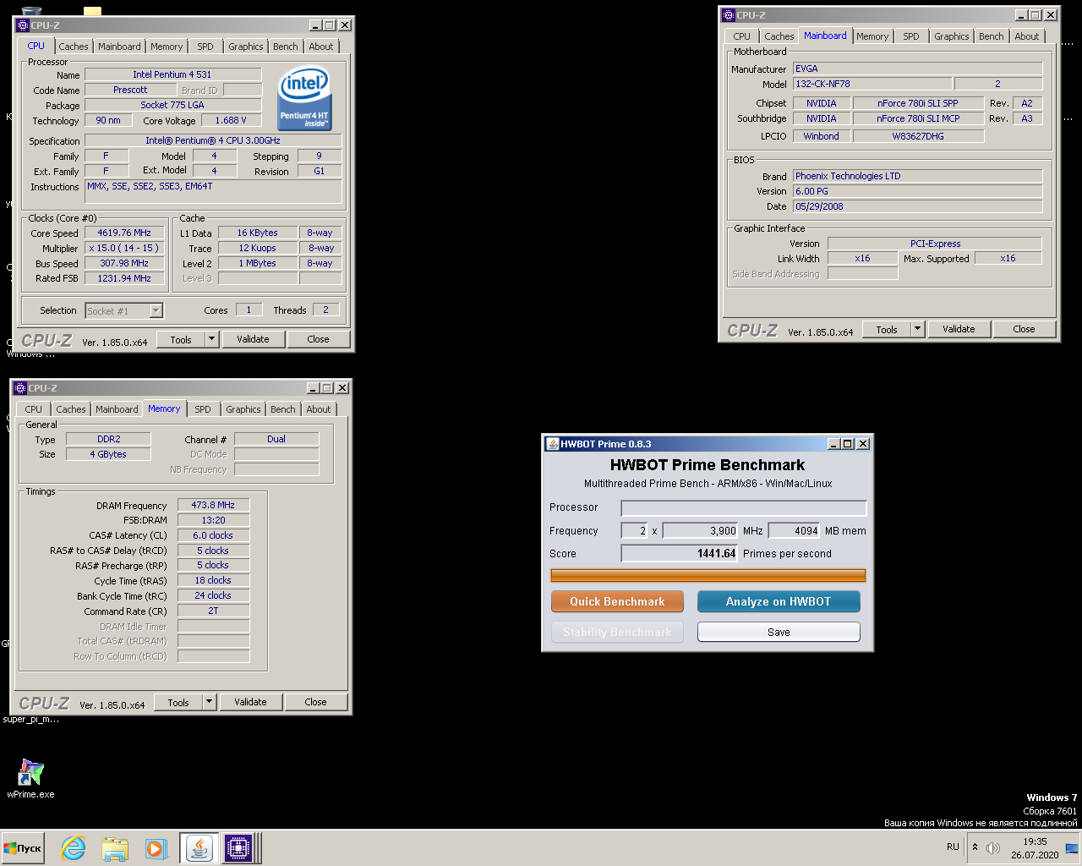This screenshot has width=1082, height=866.
Task: Expand Tools dropdown arrow in Memory window
Action: coord(209,702)
